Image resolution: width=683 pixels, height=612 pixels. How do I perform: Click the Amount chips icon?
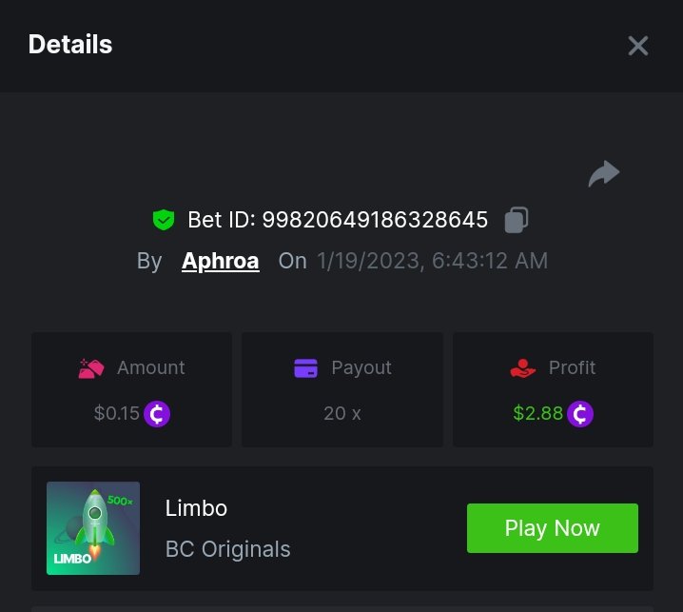pyautogui.click(x=91, y=368)
